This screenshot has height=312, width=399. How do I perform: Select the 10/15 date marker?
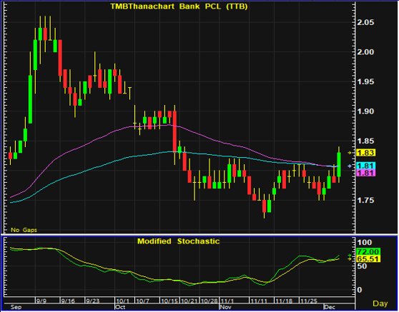169,301
